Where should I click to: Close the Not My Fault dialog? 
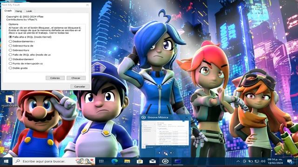click(87, 5)
